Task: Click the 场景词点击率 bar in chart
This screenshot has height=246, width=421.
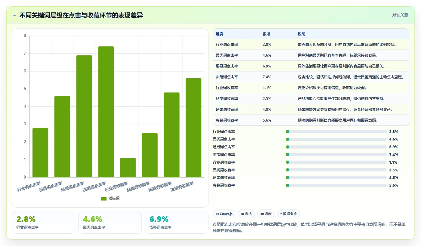Action: pyautogui.click(x=84, y=116)
